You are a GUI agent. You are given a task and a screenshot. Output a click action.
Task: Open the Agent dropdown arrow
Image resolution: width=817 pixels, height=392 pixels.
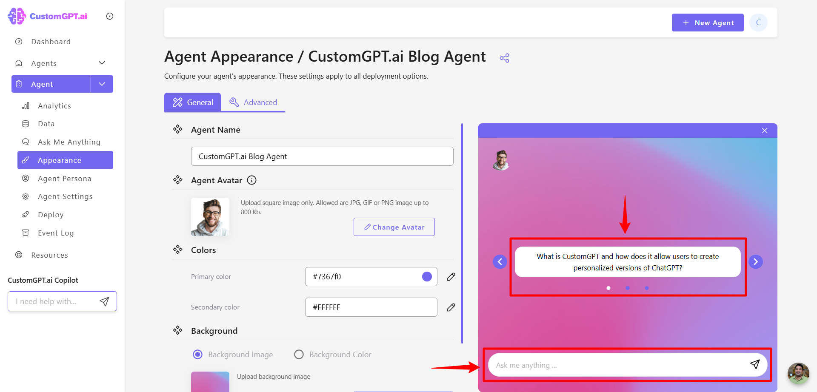pyautogui.click(x=102, y=84)
